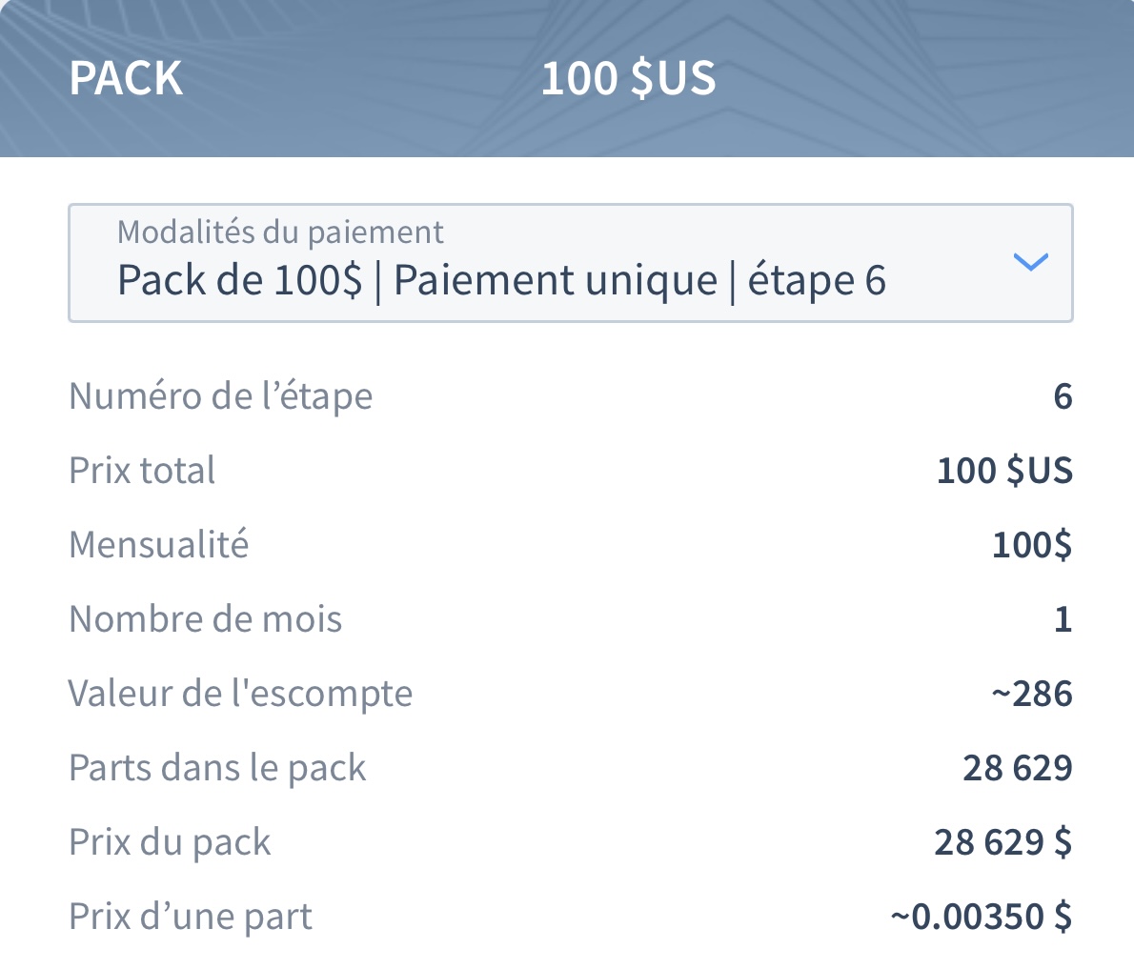The image size is (1134, 969).
Task: Click the PACK header title
Action: (x=126, y=78)
